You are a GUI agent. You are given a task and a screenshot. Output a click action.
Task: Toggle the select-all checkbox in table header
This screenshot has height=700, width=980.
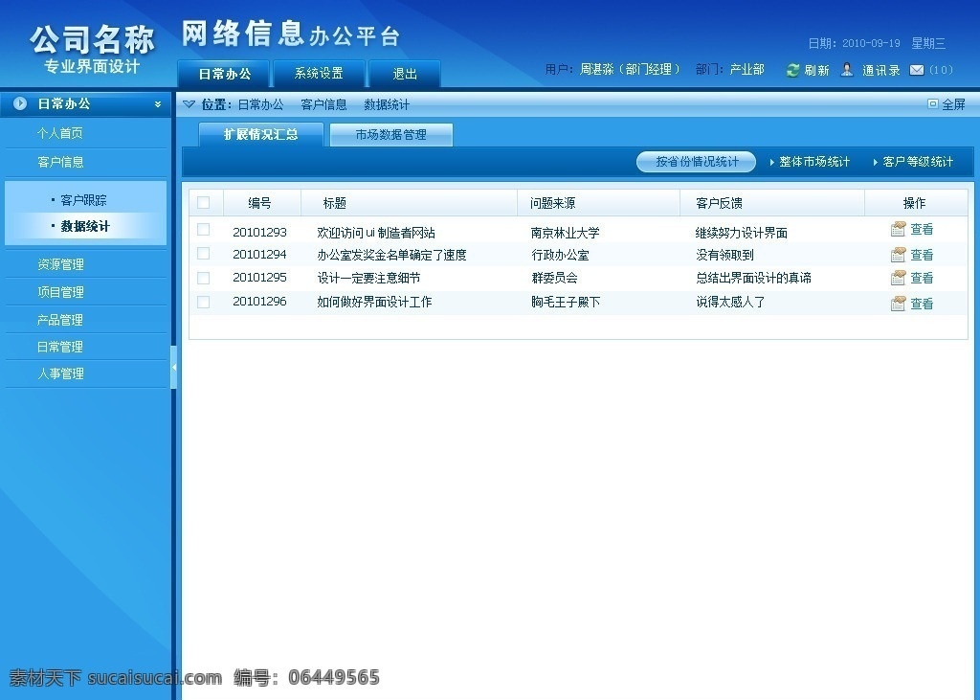point(203,202)
